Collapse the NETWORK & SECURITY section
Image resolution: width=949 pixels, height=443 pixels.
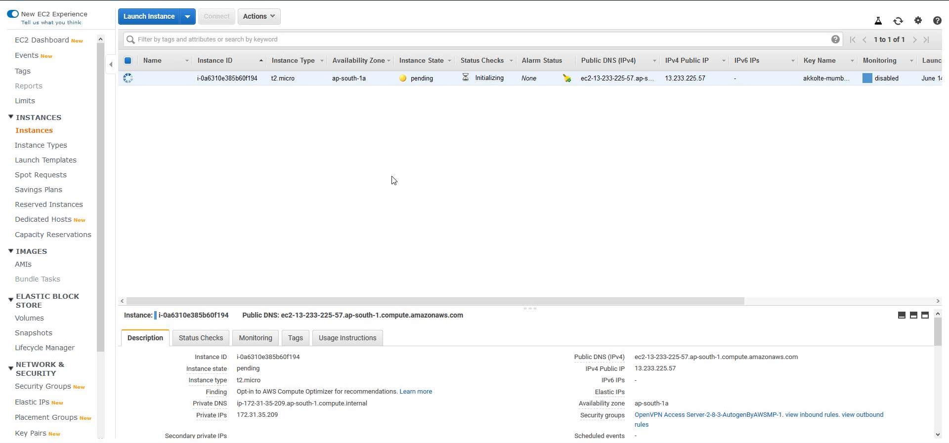pos(11,368)
